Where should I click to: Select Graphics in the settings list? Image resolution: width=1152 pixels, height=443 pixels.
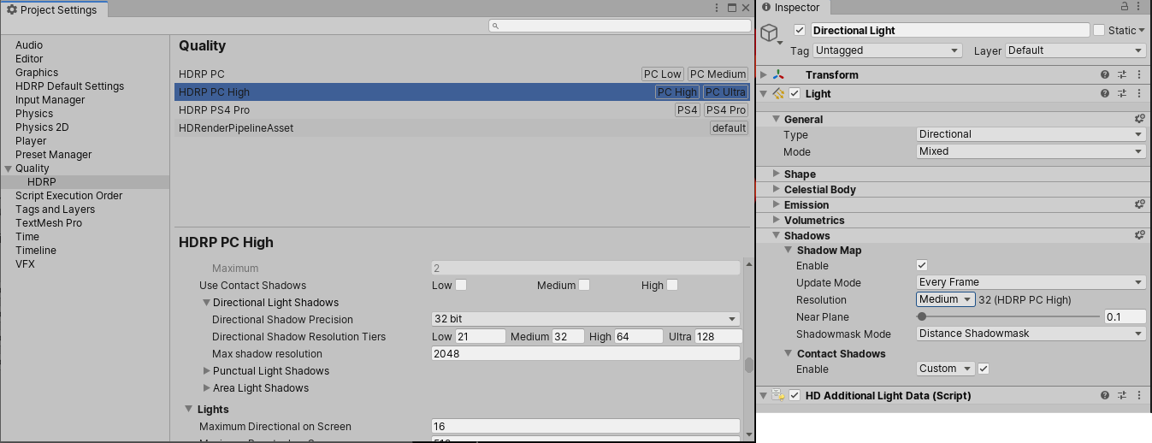tap(37, 73)
